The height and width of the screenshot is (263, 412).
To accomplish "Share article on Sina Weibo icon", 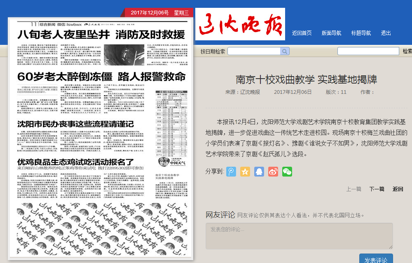I will coord(273,172).
